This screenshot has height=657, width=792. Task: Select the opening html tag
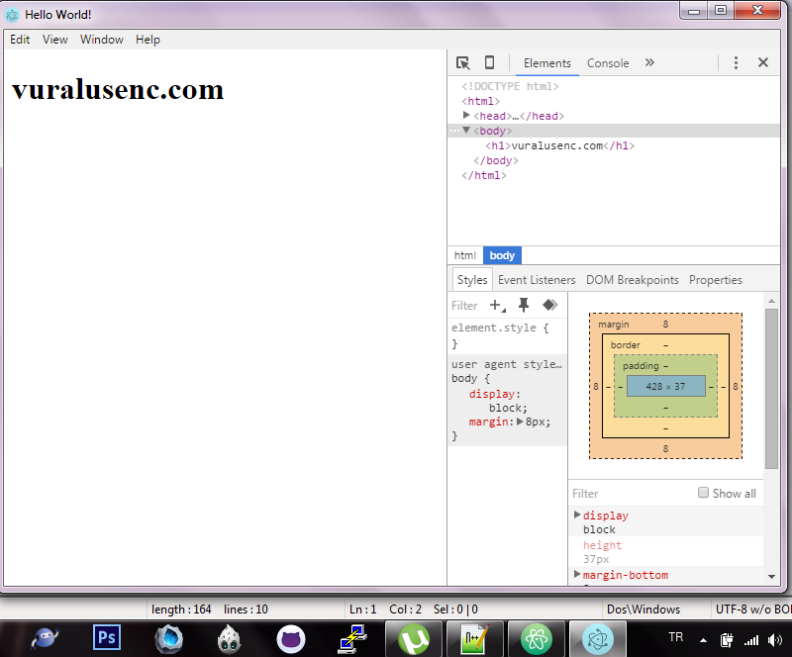[x=480, y=101]
